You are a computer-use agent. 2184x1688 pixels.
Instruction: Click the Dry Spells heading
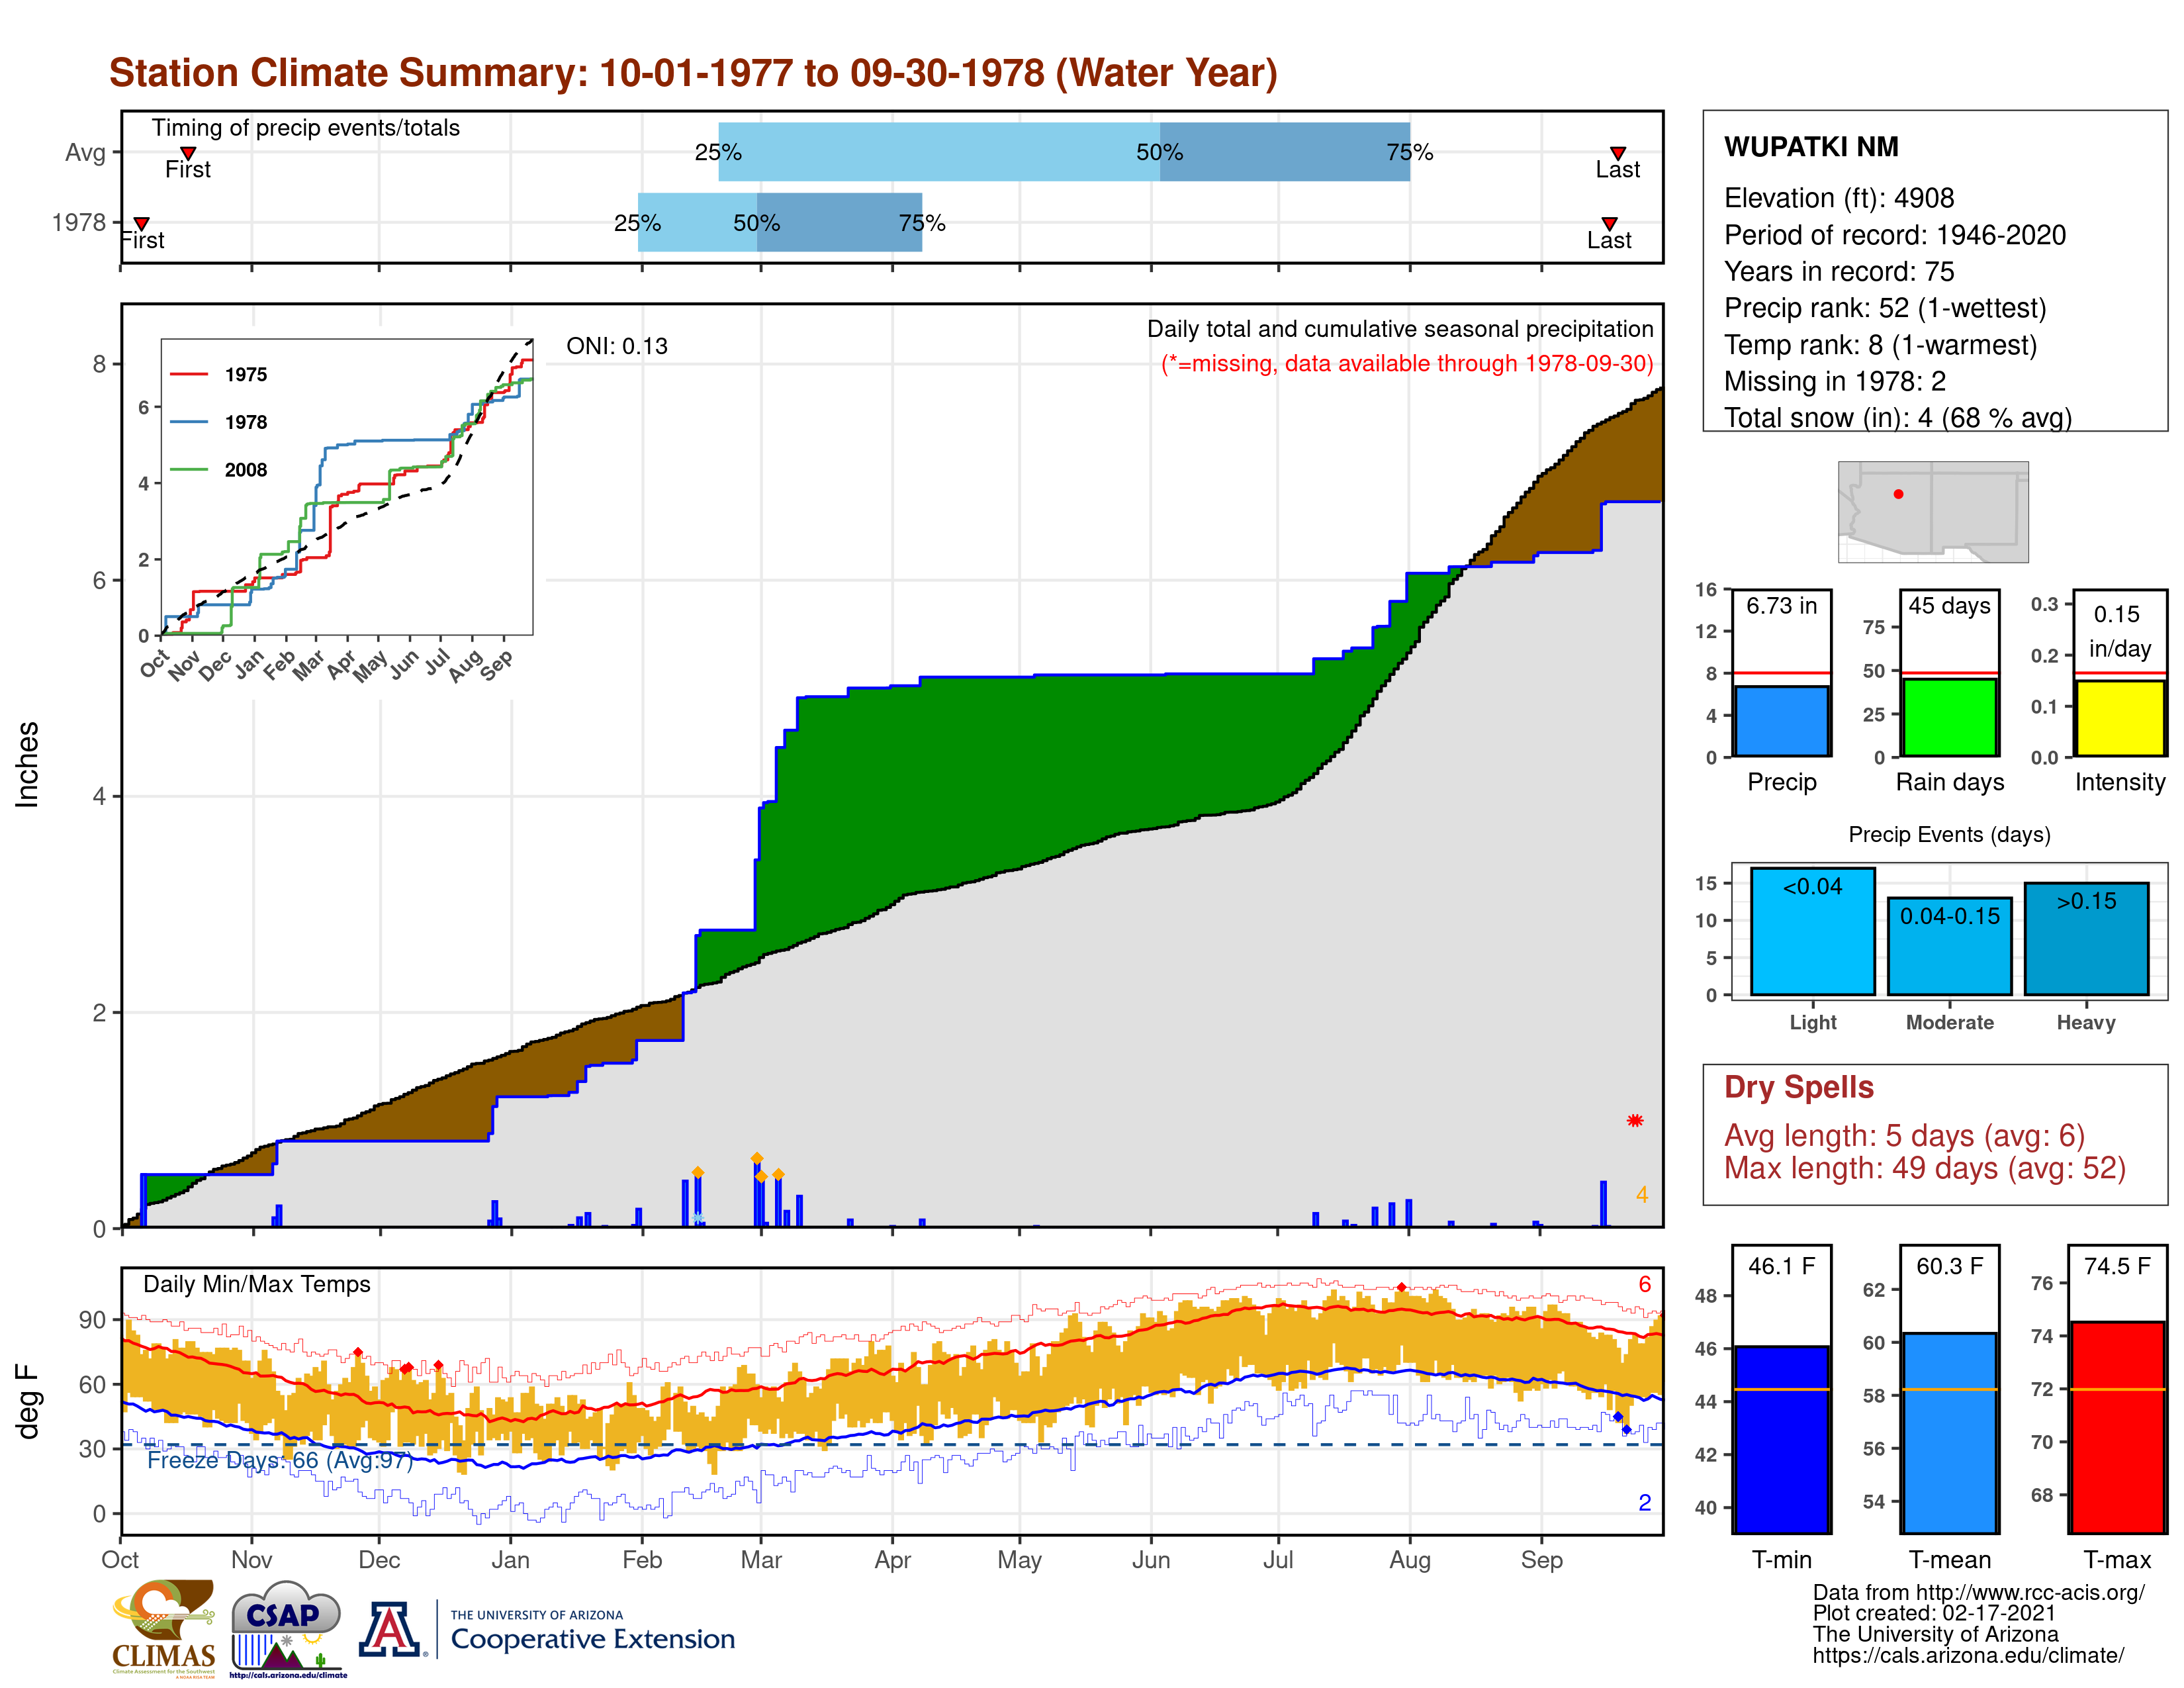[1799, 1087]
